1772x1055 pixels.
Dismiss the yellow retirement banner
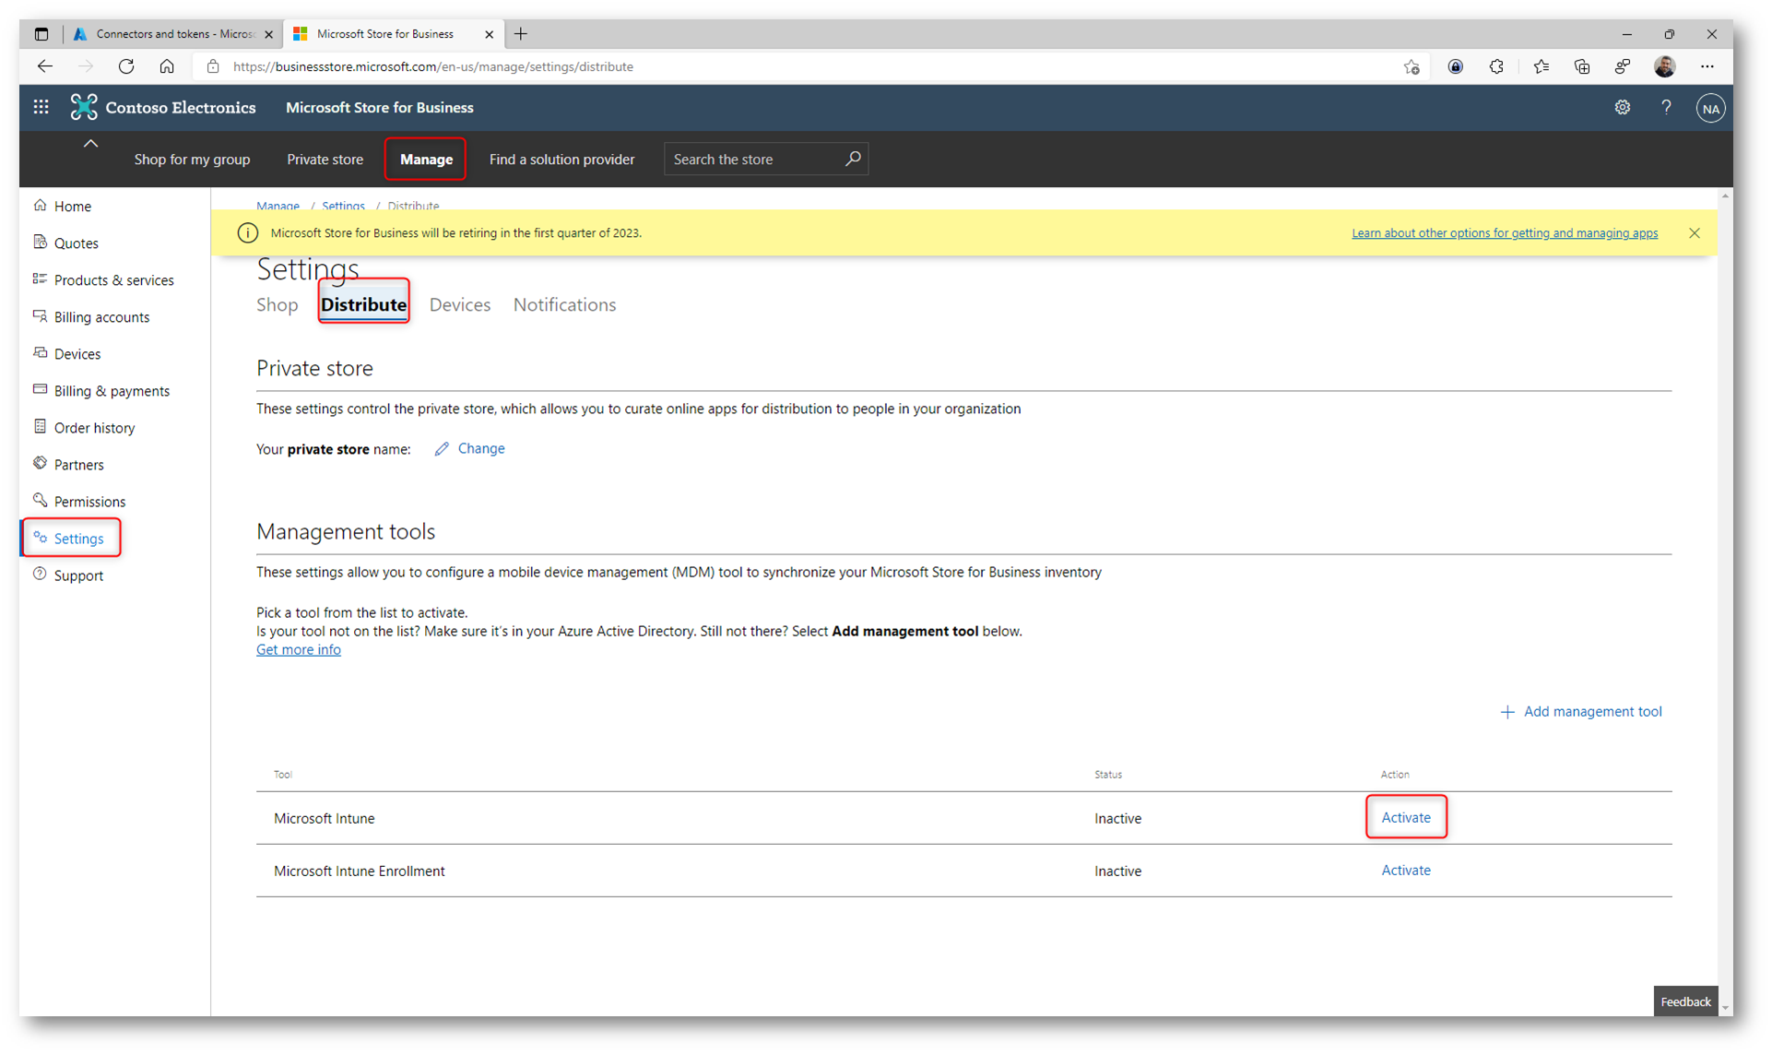1694,232
